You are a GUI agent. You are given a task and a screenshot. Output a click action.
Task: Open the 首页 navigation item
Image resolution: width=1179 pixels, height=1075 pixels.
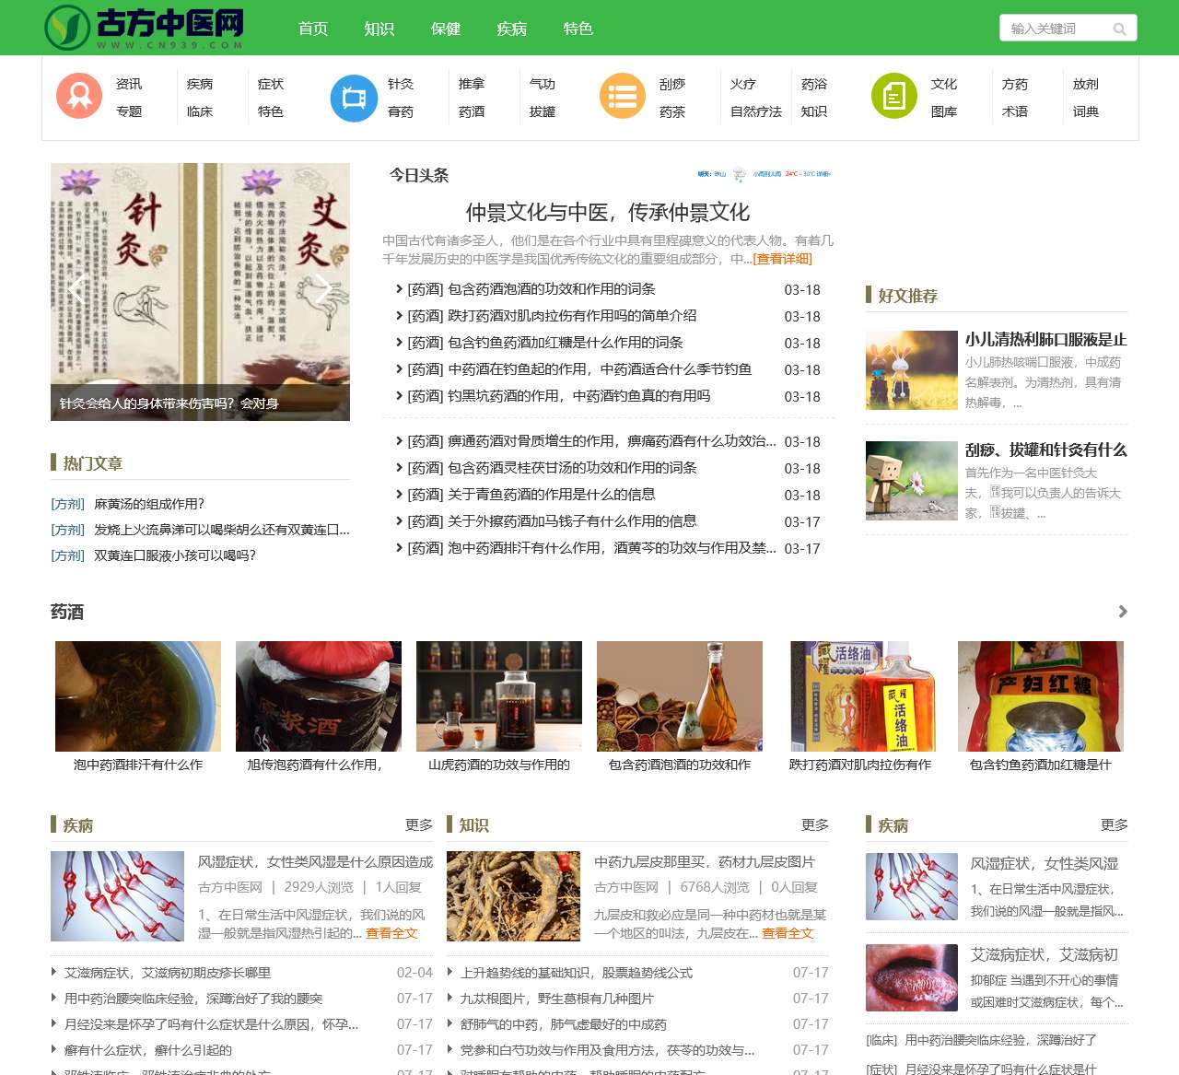pos(313,29)
